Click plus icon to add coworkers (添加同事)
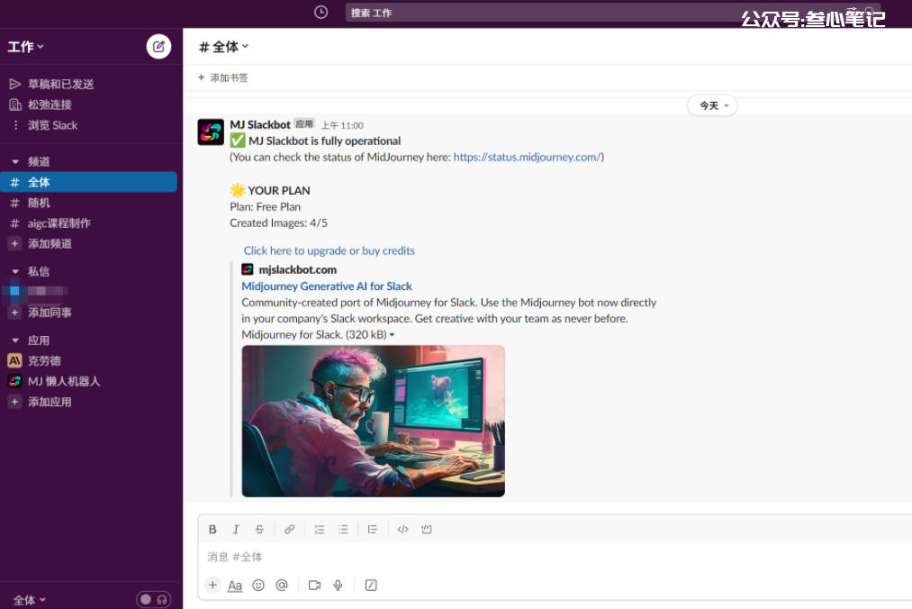This screenshot has width=912, height=609. tap(15, 313)
